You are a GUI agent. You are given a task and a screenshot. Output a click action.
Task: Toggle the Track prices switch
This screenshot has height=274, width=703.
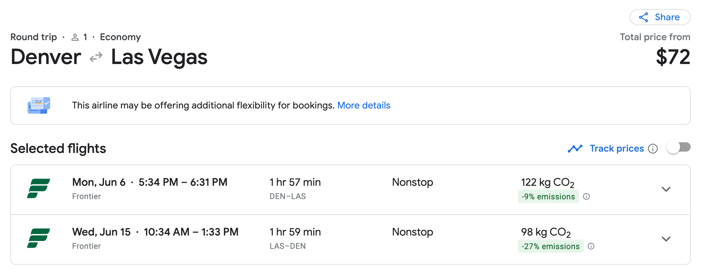click(678, 148)
